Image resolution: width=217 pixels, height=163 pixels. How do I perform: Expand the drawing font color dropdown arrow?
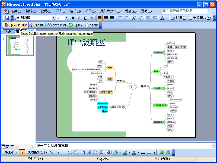[138, 153]
